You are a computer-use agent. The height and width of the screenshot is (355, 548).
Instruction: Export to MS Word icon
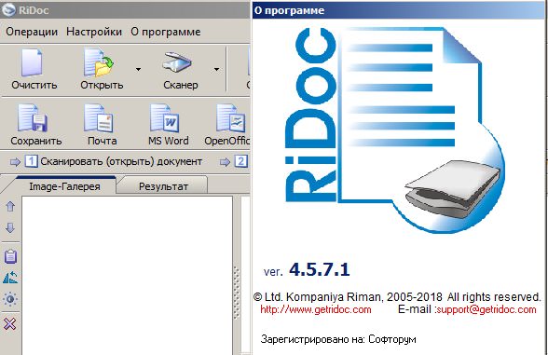coord(165,118)
